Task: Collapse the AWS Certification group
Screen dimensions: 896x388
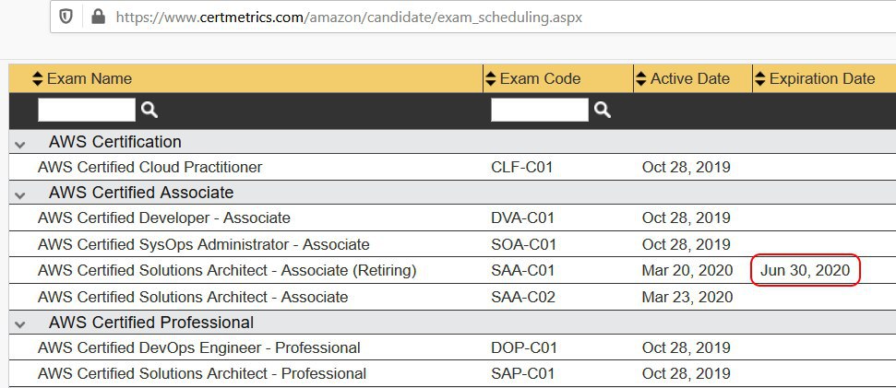Action: [20, 144]
